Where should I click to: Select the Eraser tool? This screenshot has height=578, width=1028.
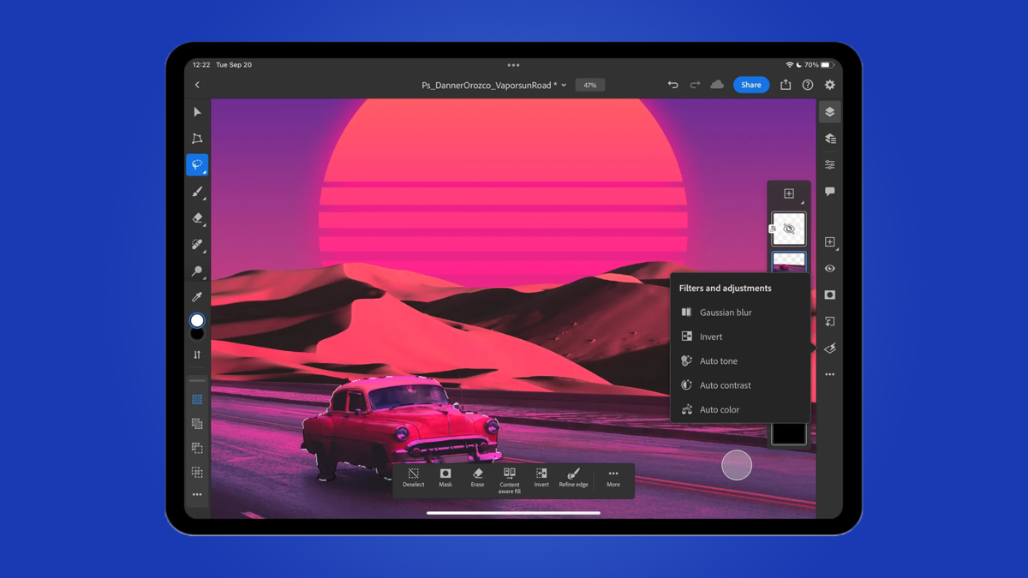[x=197, y=218]
